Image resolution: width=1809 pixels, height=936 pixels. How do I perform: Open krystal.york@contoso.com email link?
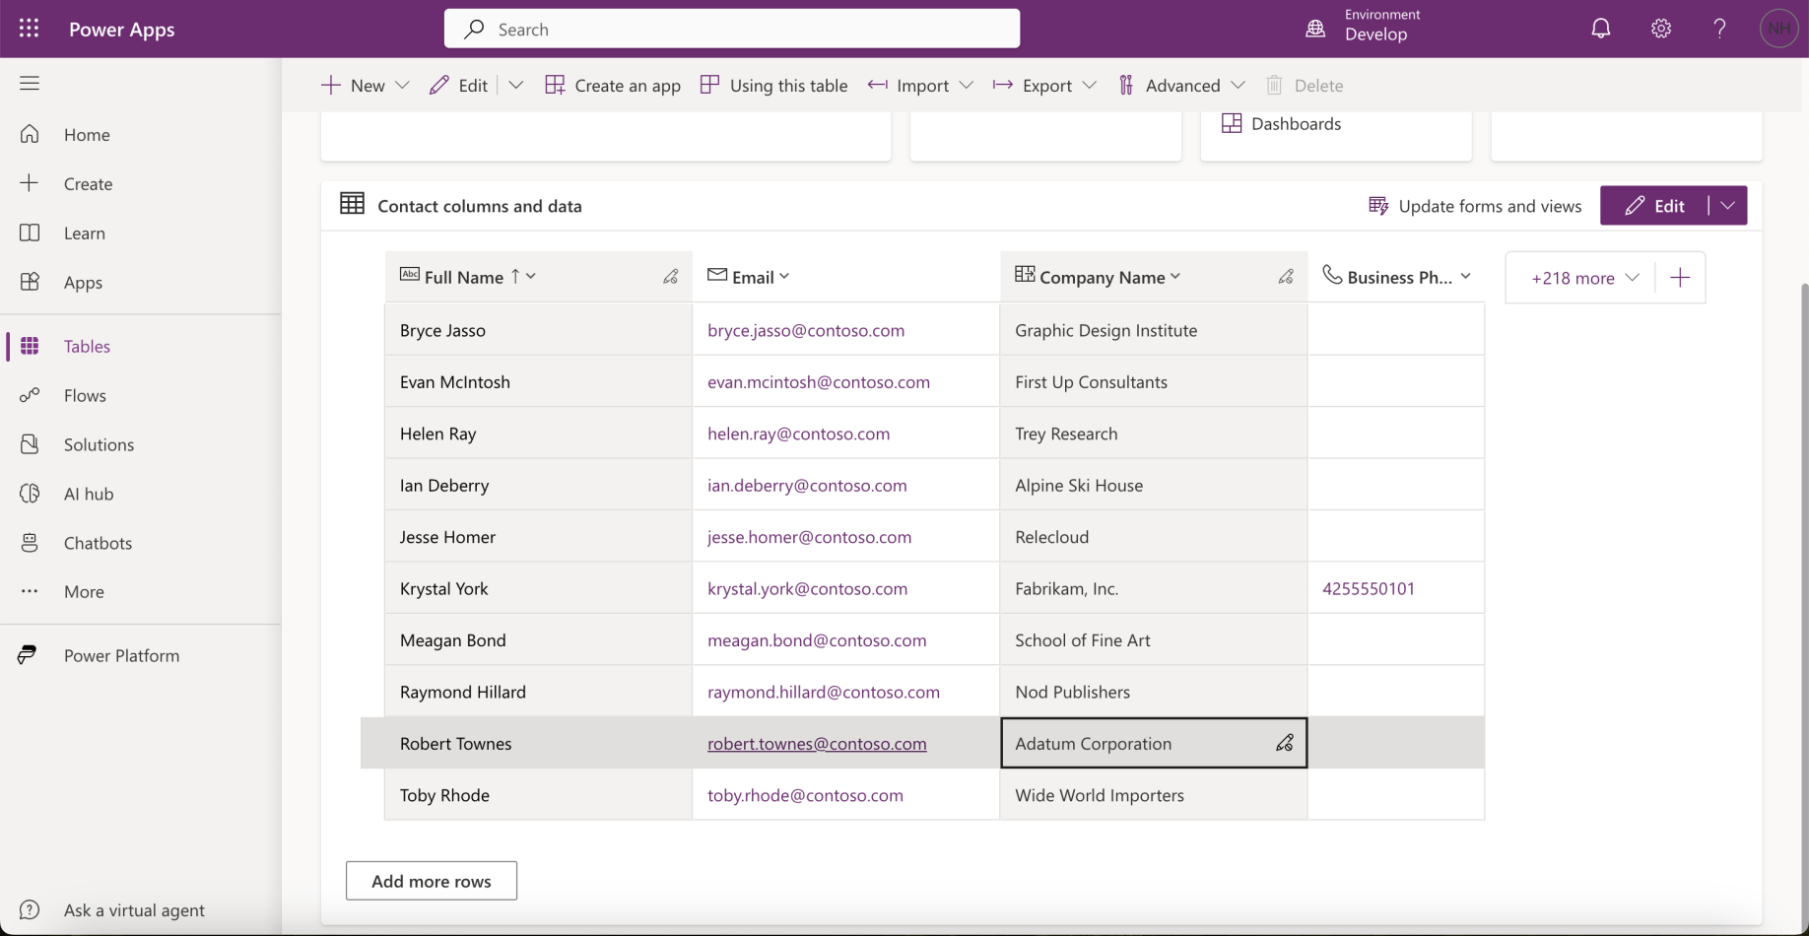[807, 588]
